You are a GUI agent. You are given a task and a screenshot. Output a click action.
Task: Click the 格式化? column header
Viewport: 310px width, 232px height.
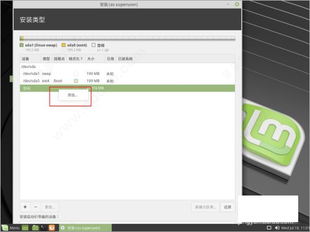pos(76,59)
